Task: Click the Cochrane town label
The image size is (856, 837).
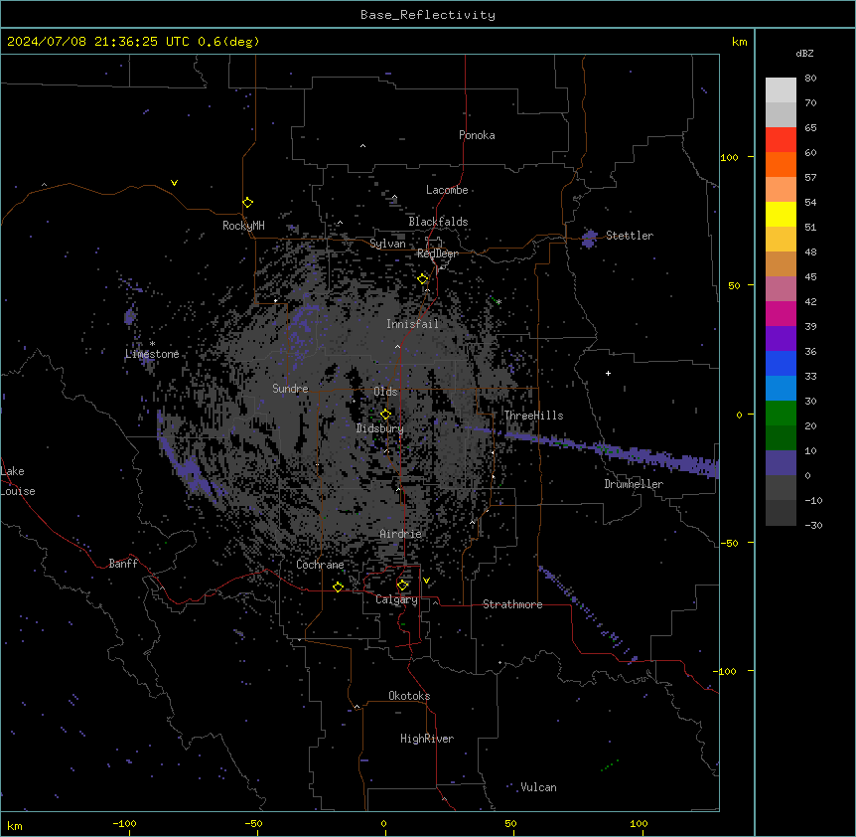Action: pyautogui.click(x=320, y=565)
